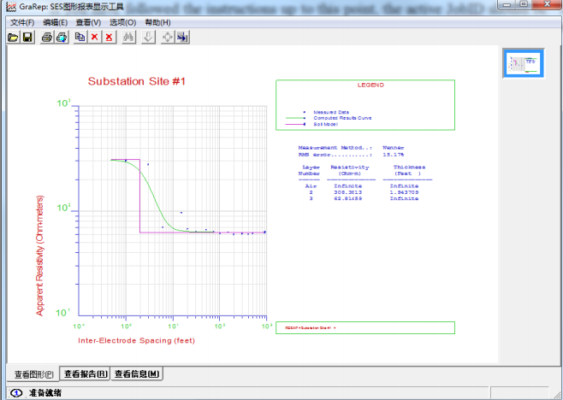The height and width of the screenshot is (400, 563).
Task: Open the 帮助(H) menu
Action: (x=157, y=22)
